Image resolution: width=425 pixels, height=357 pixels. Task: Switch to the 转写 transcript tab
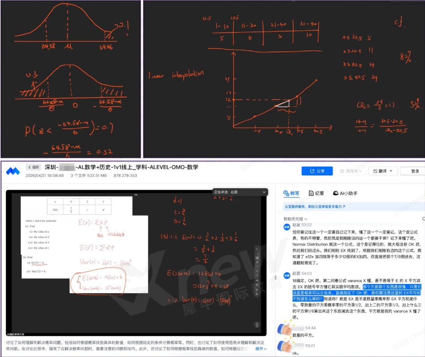(291, 193)
